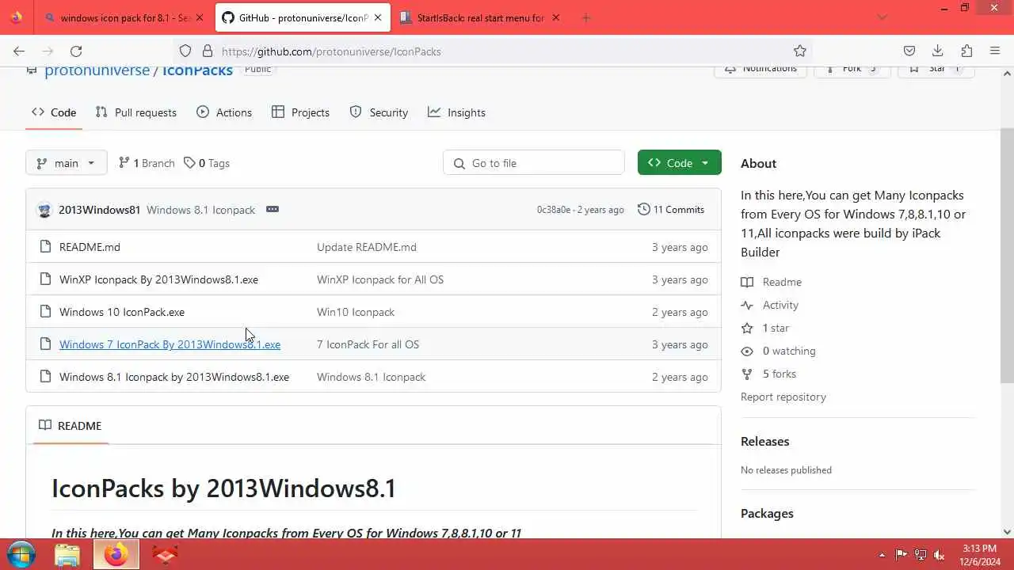Click the file icon beside README.md

(45, 247)
